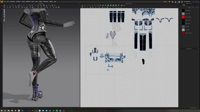Select the lightest gray fabric swatch
The height and width of the screenshot is (112, 200).
point(183,30)
